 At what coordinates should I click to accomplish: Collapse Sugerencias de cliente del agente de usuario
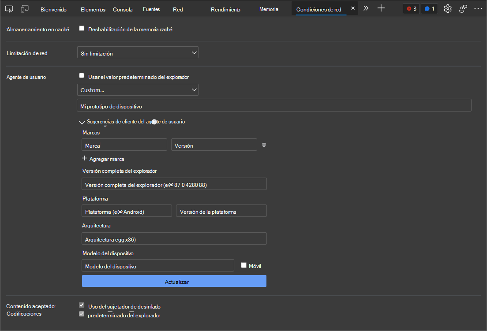click(x=82, y=122)
